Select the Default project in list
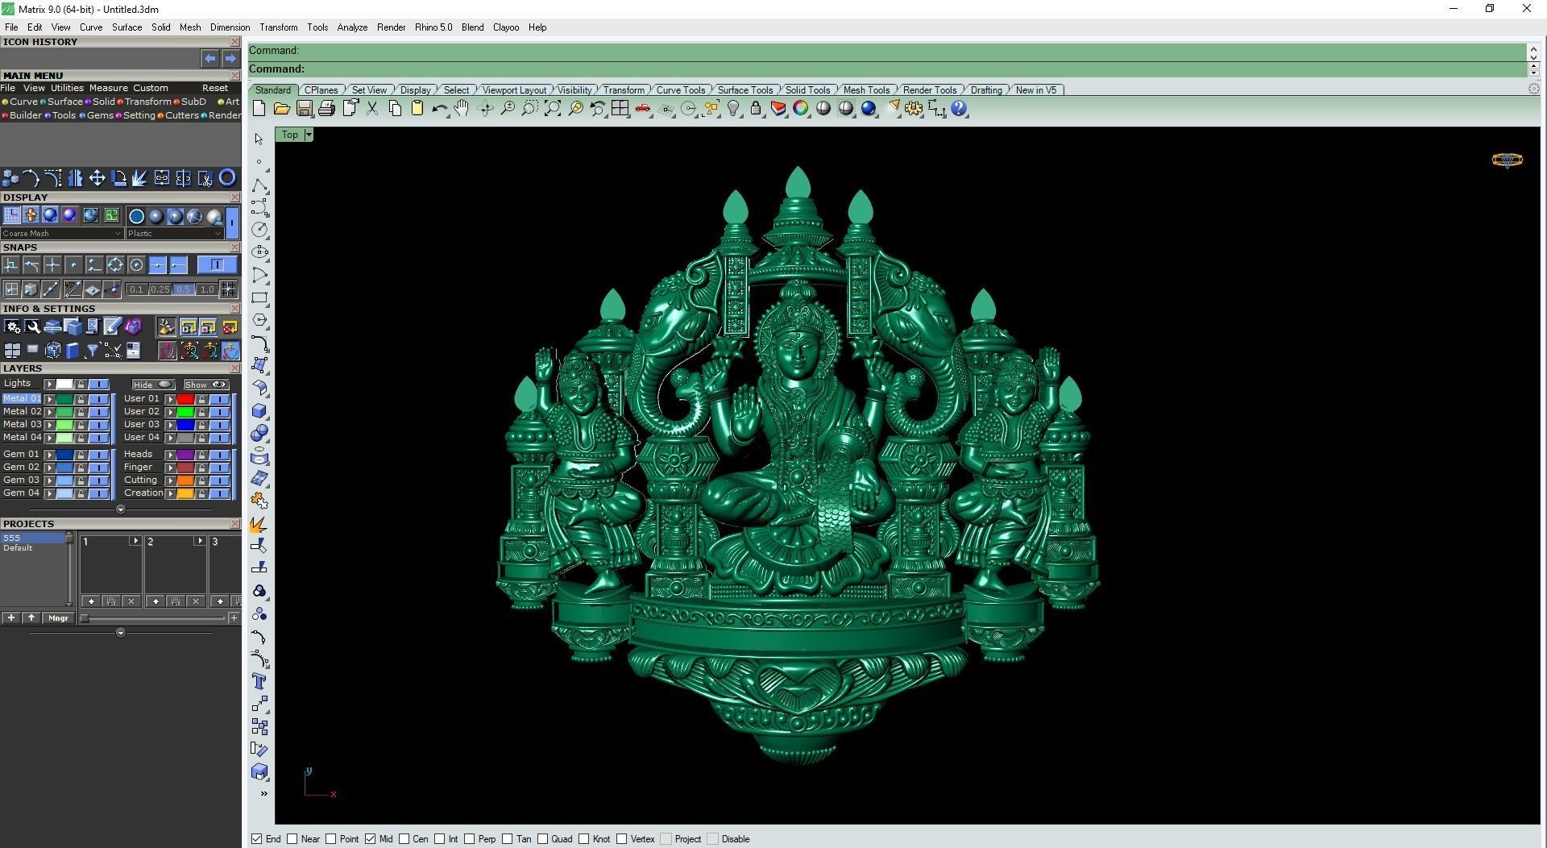This screenshot has height=848, width=1547. click(18, 548)
